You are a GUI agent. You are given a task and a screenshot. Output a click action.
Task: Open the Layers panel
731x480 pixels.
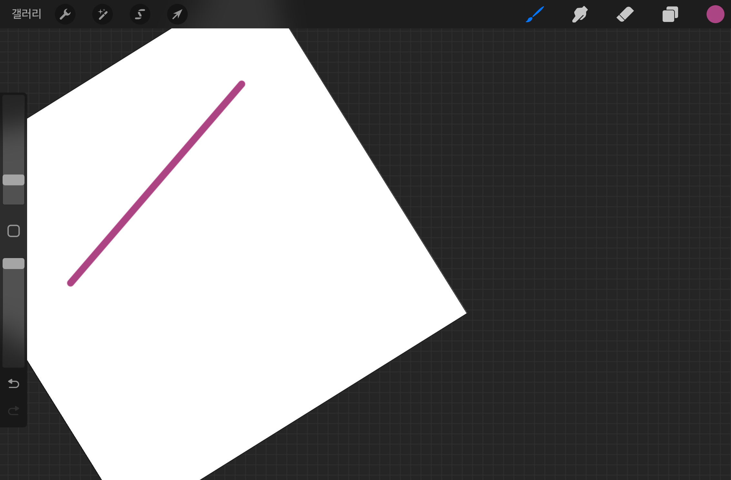[x=670, y=14]
